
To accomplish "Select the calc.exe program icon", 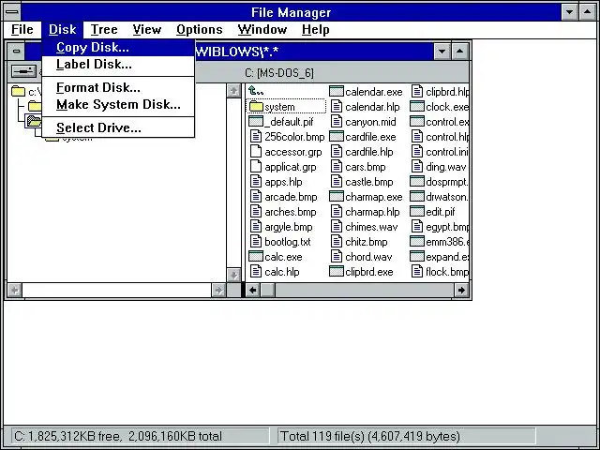I will (256, 256).
